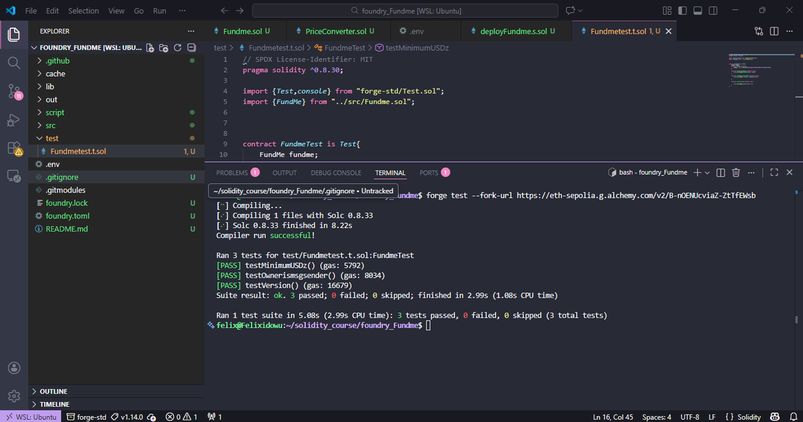The width and height of the screenshot is (803, 422).
Task: Open the Remote Explorer view
Action: (x=13, y=177)
